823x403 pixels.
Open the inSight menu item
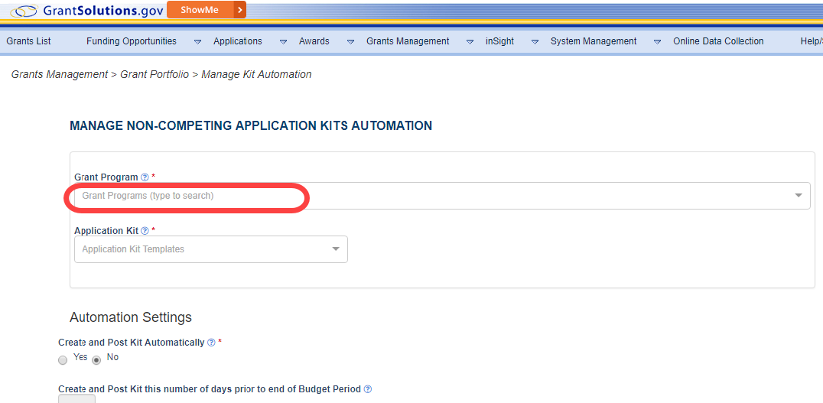pos(499,41)
